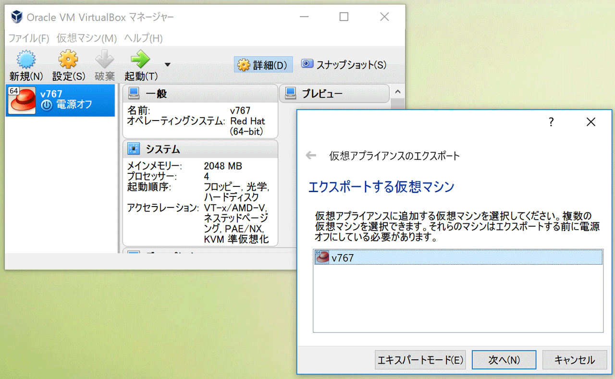Viewport: 615px width, 379px height.
Task: Click the Red Hat (64-bit) OS value
Action: point(247,126)
